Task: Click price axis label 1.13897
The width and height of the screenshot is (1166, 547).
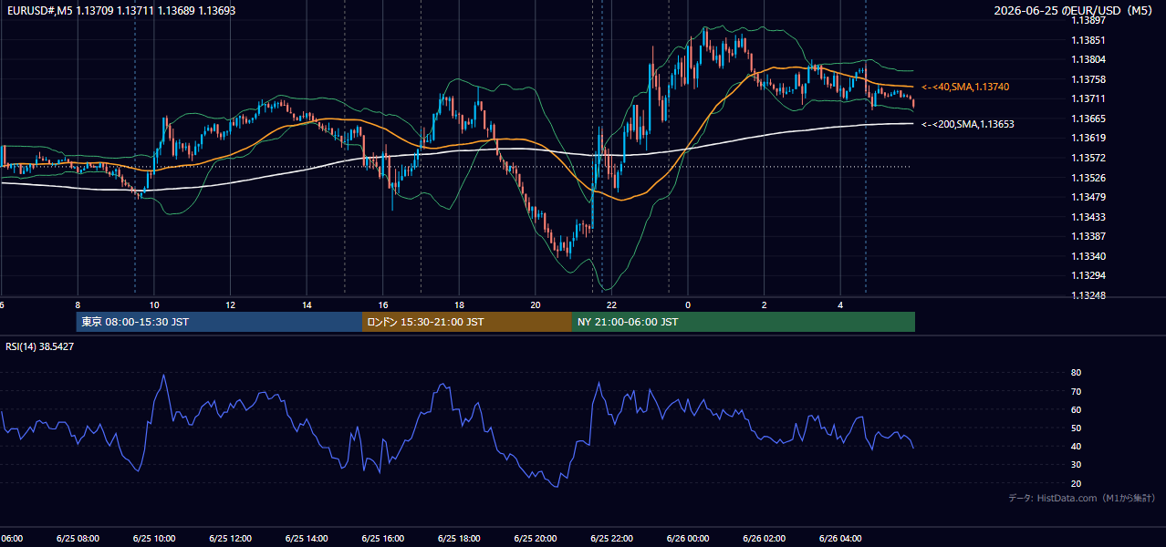Action: (1088, 20)
